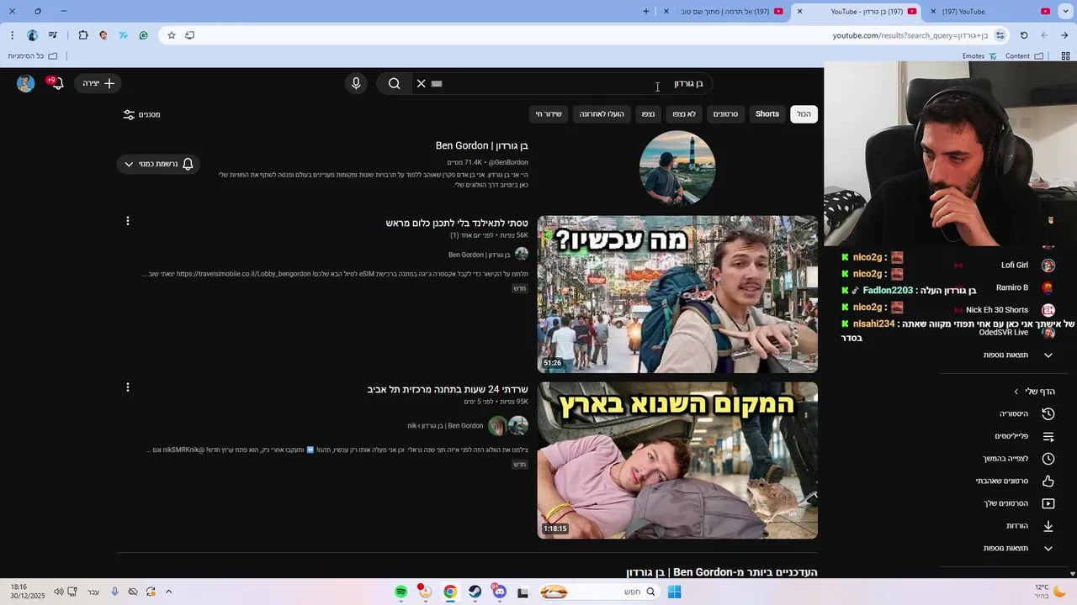
Task: Select Recently uploaded (הועלו לאחרונה) chip
Action: (602, 114)
